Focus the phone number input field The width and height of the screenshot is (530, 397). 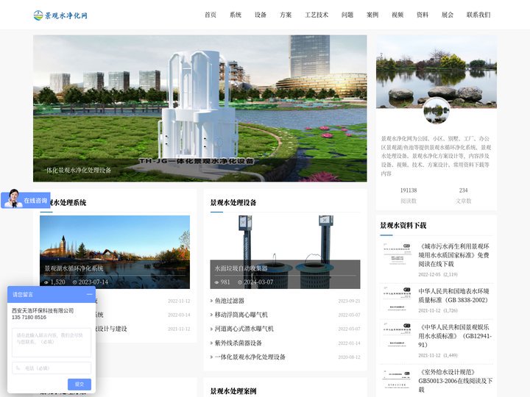coord(52,368)
